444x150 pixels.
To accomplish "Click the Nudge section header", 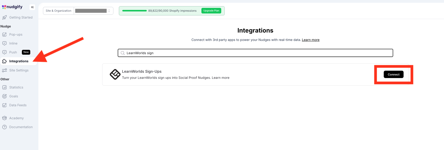I will point(6,26).
